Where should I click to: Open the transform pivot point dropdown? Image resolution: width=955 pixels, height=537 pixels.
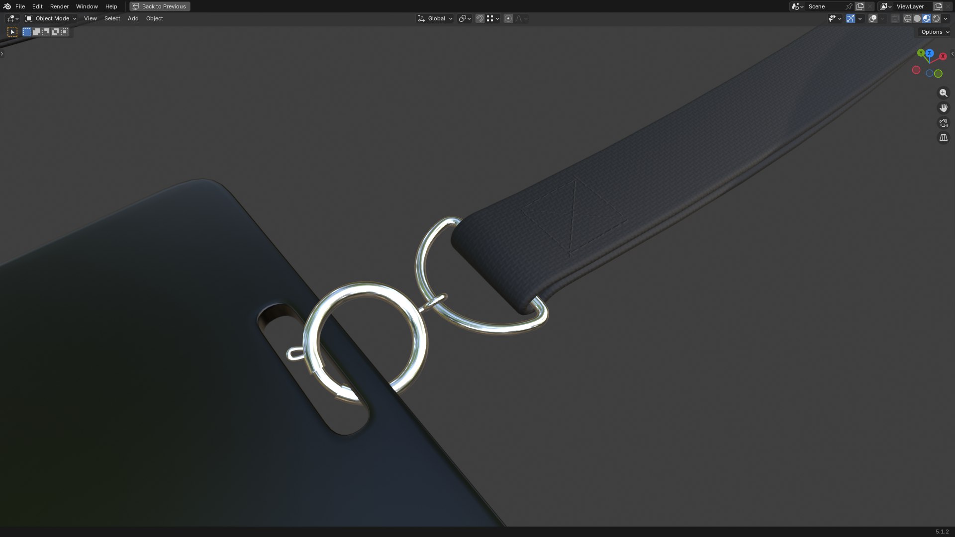(465, 18)
